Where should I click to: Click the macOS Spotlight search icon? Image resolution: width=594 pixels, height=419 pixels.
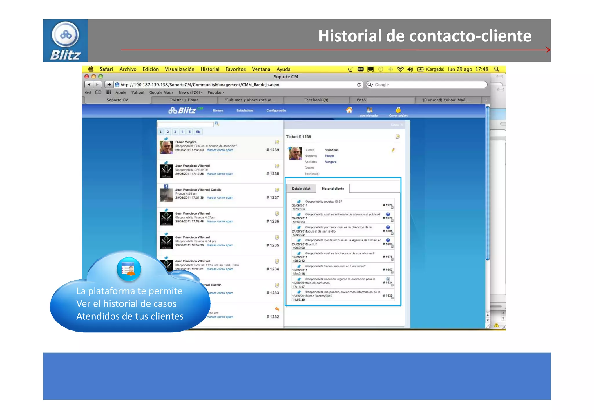(497, 69)
